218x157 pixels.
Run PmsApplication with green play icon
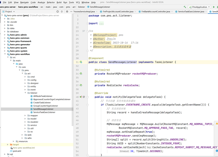(214, 7)
